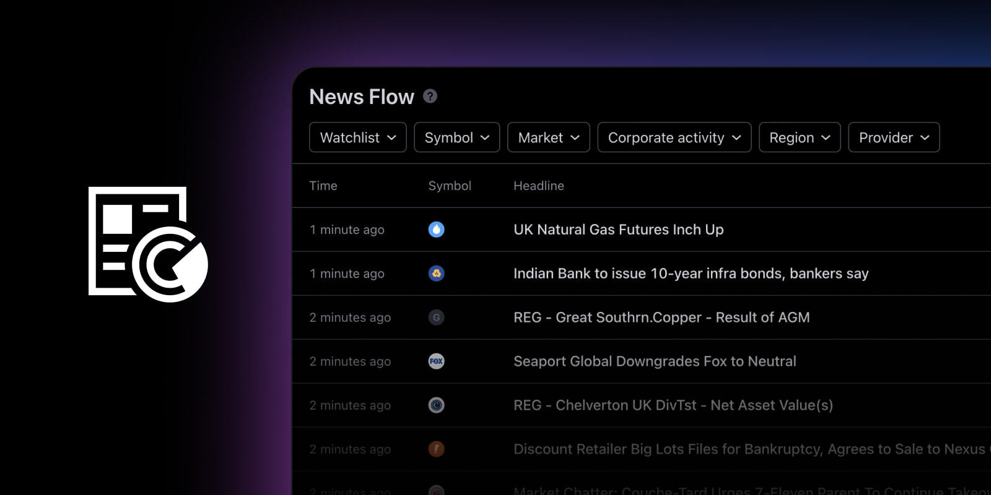The height and width of the screenshot is (495, 991).
Task: Click the Time column header
Action: click(323, 186)
